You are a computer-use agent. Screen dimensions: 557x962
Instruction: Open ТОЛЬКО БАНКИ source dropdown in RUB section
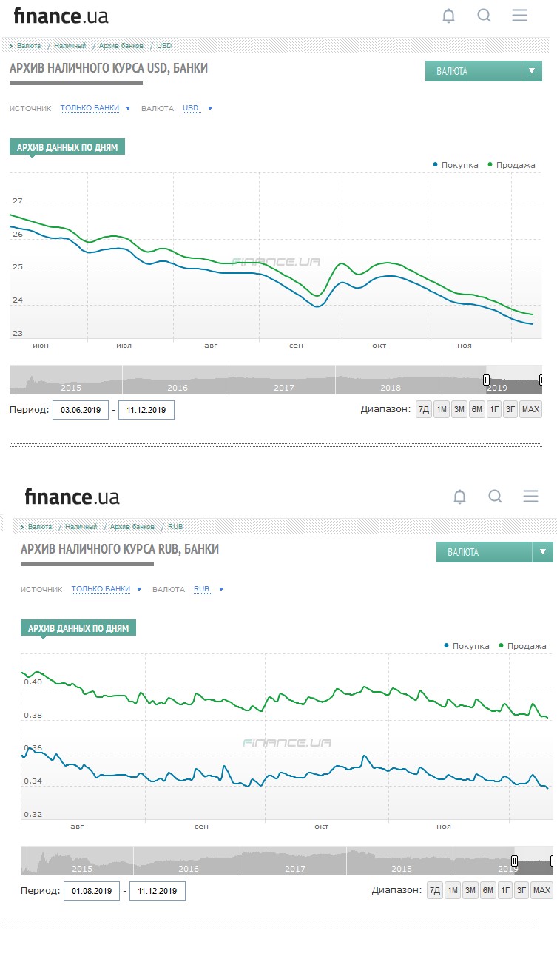point(106,589)
